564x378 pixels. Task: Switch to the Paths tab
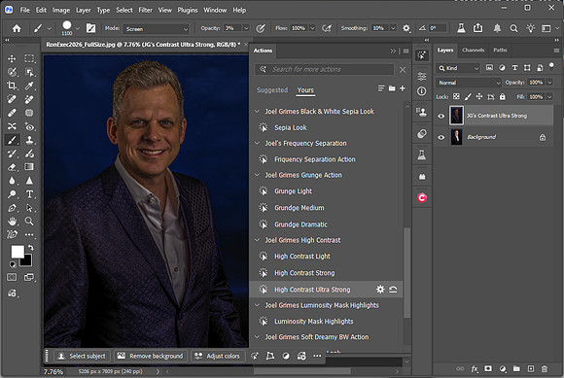(500, 50)
